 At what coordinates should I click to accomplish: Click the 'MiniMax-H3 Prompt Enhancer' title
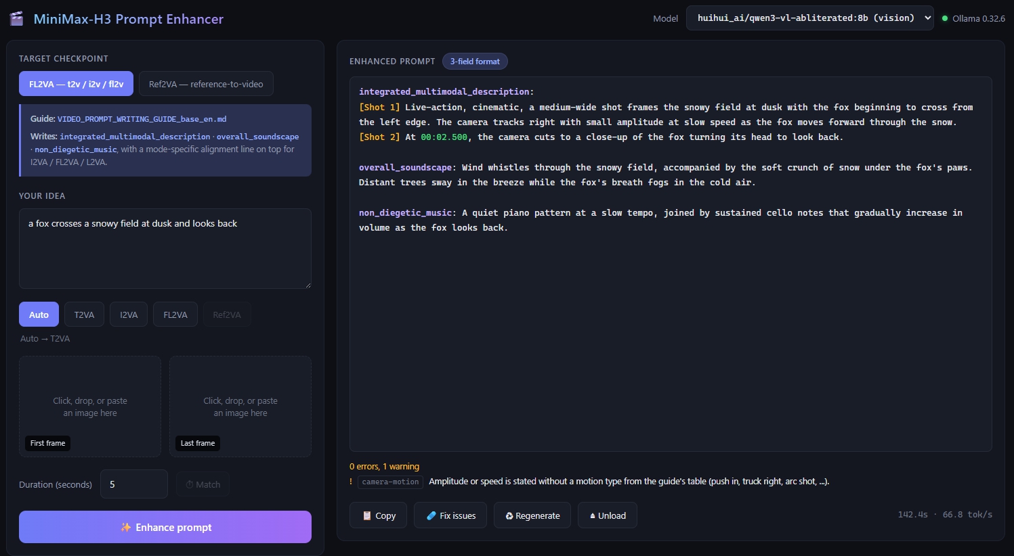[x=129, y=19]
